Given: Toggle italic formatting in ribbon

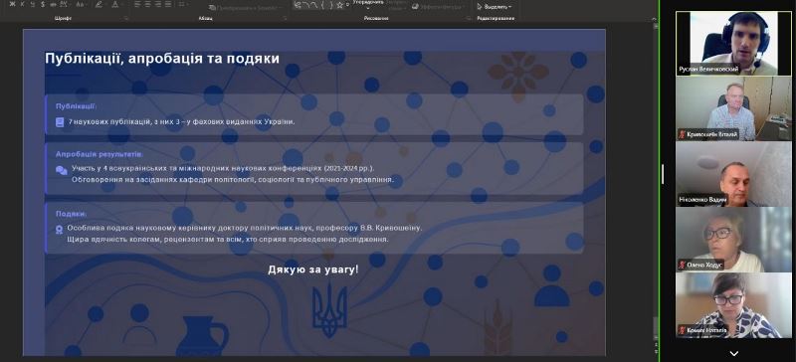Looking at the screenshot, I should (22, 4).
